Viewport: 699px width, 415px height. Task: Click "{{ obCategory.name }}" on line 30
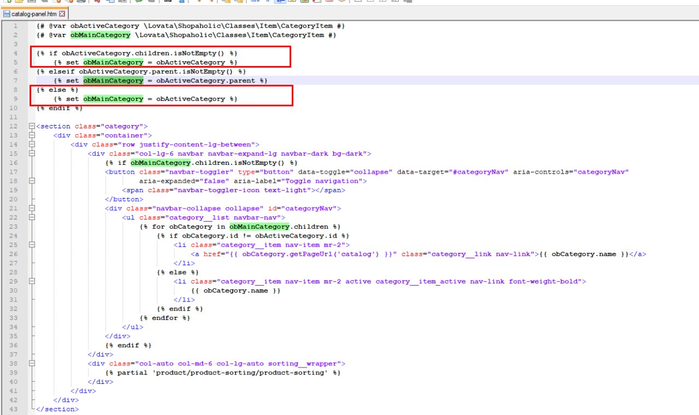point(236,290)
